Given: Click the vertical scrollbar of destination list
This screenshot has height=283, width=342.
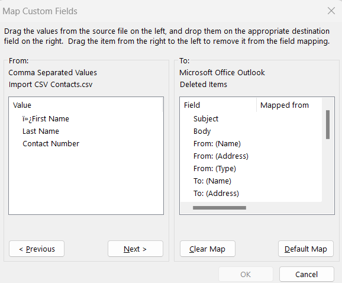Looking at the screenshot, I should (x=328, y=150).
